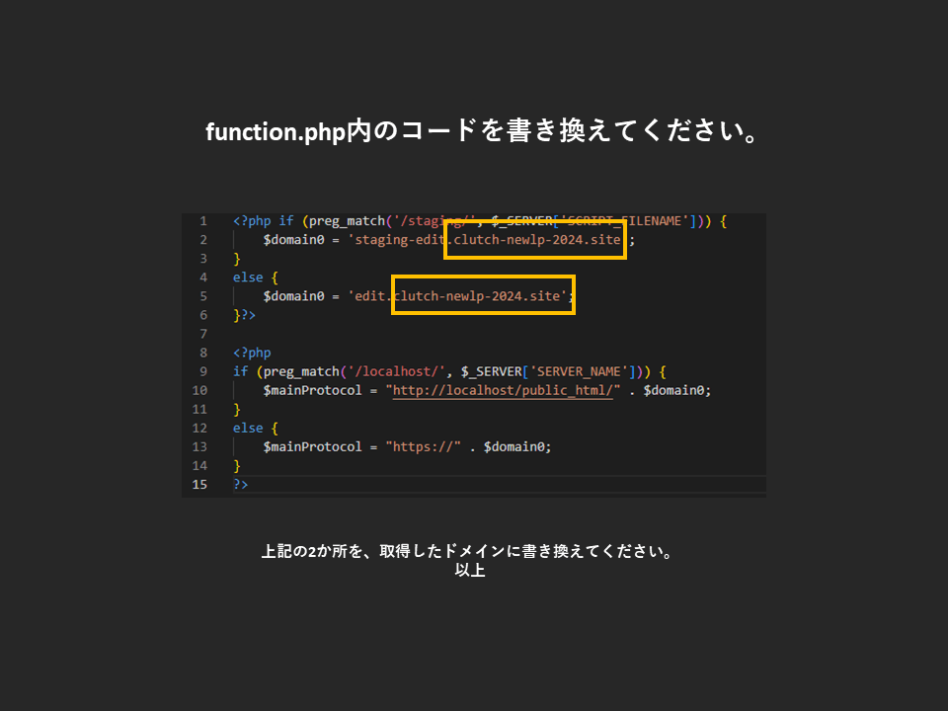Click line number 15 in the gutter

[200, 484]
